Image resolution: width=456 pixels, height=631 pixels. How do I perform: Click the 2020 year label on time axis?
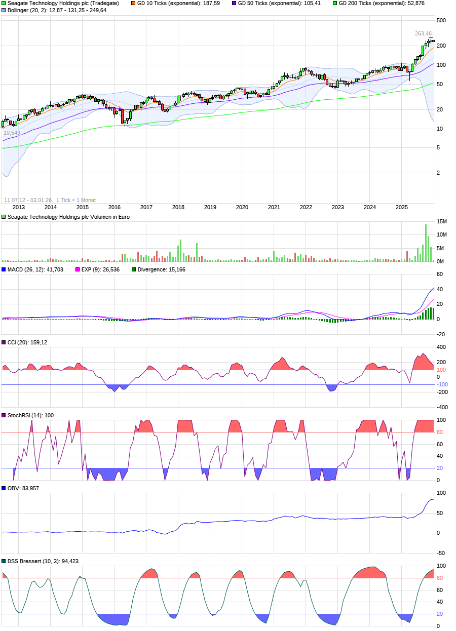pyautogui.click(x=242, y=207)
